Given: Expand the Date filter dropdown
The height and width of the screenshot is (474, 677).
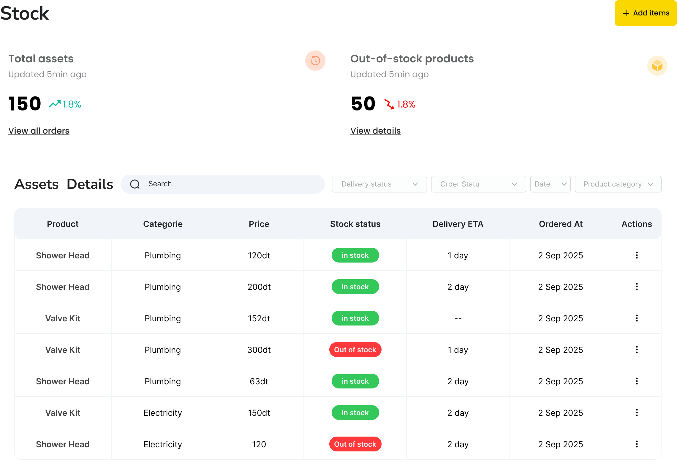Looking at the screenshot, I should (x=550, y=184).
